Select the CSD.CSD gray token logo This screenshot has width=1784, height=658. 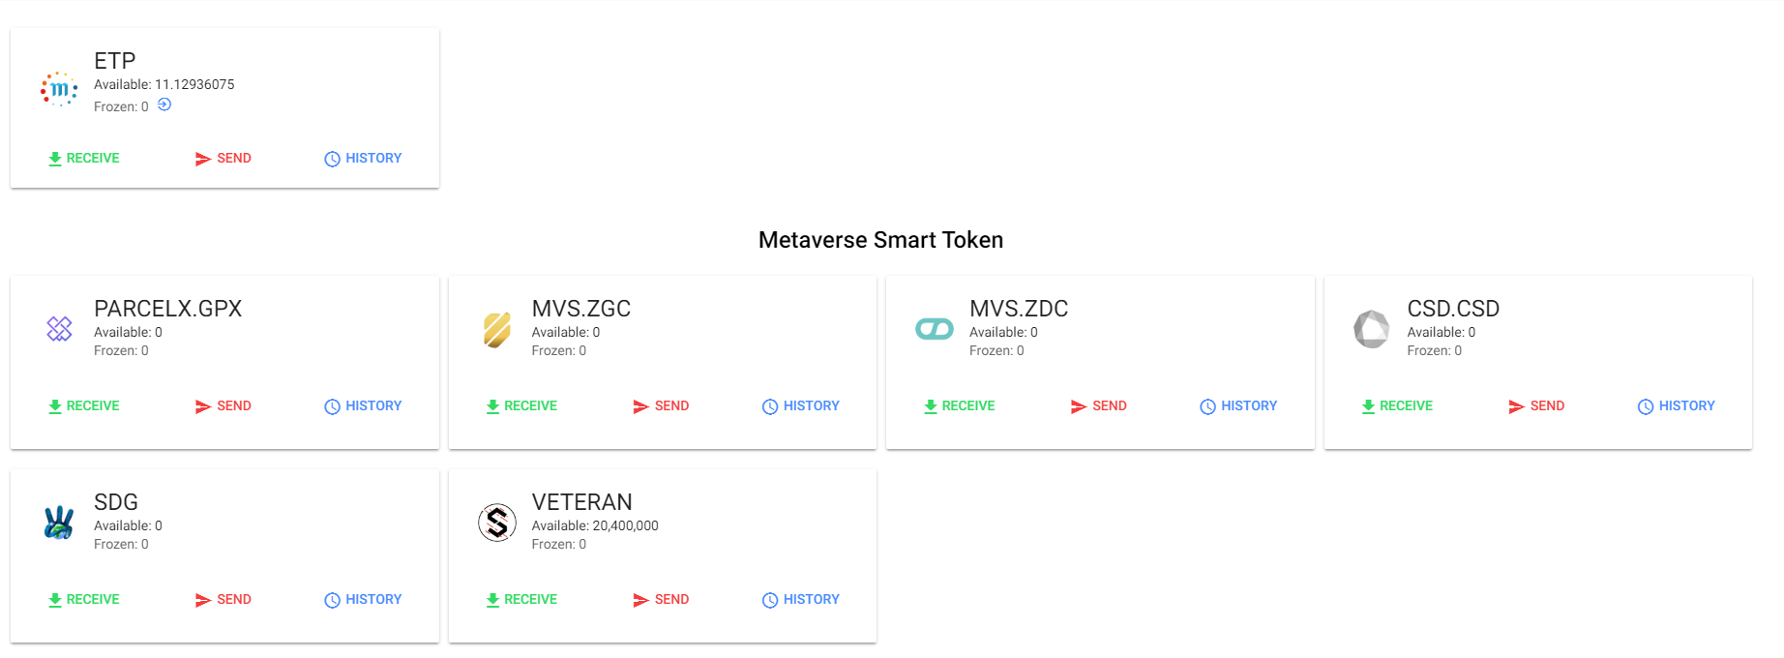click(x=1372, y=329)
